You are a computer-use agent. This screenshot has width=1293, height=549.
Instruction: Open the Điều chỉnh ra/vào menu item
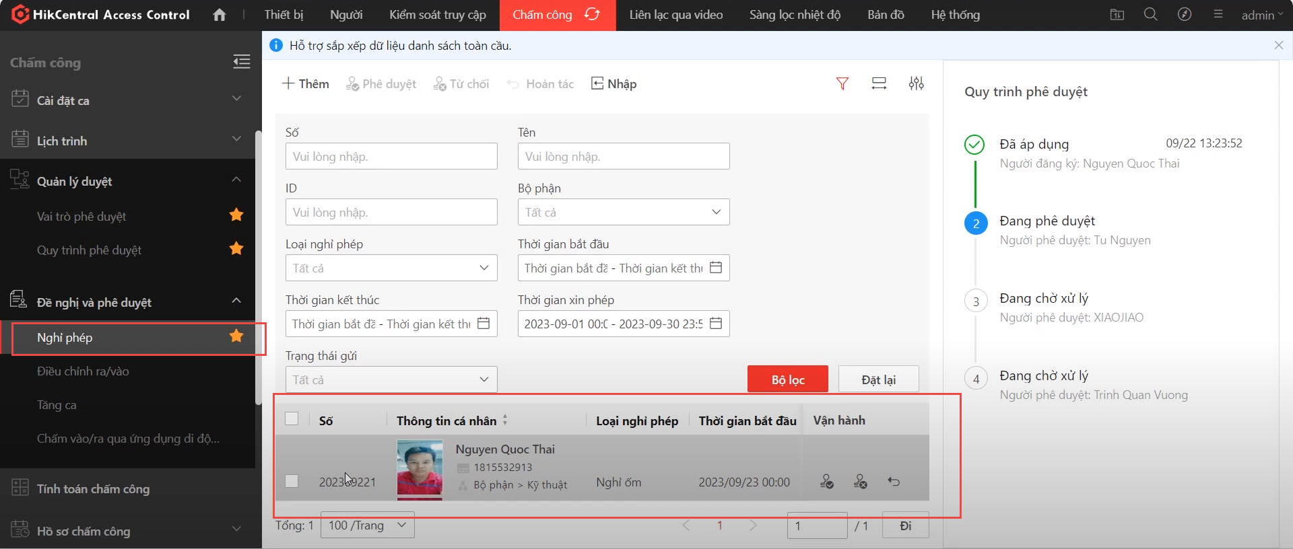tap(83, 371)
